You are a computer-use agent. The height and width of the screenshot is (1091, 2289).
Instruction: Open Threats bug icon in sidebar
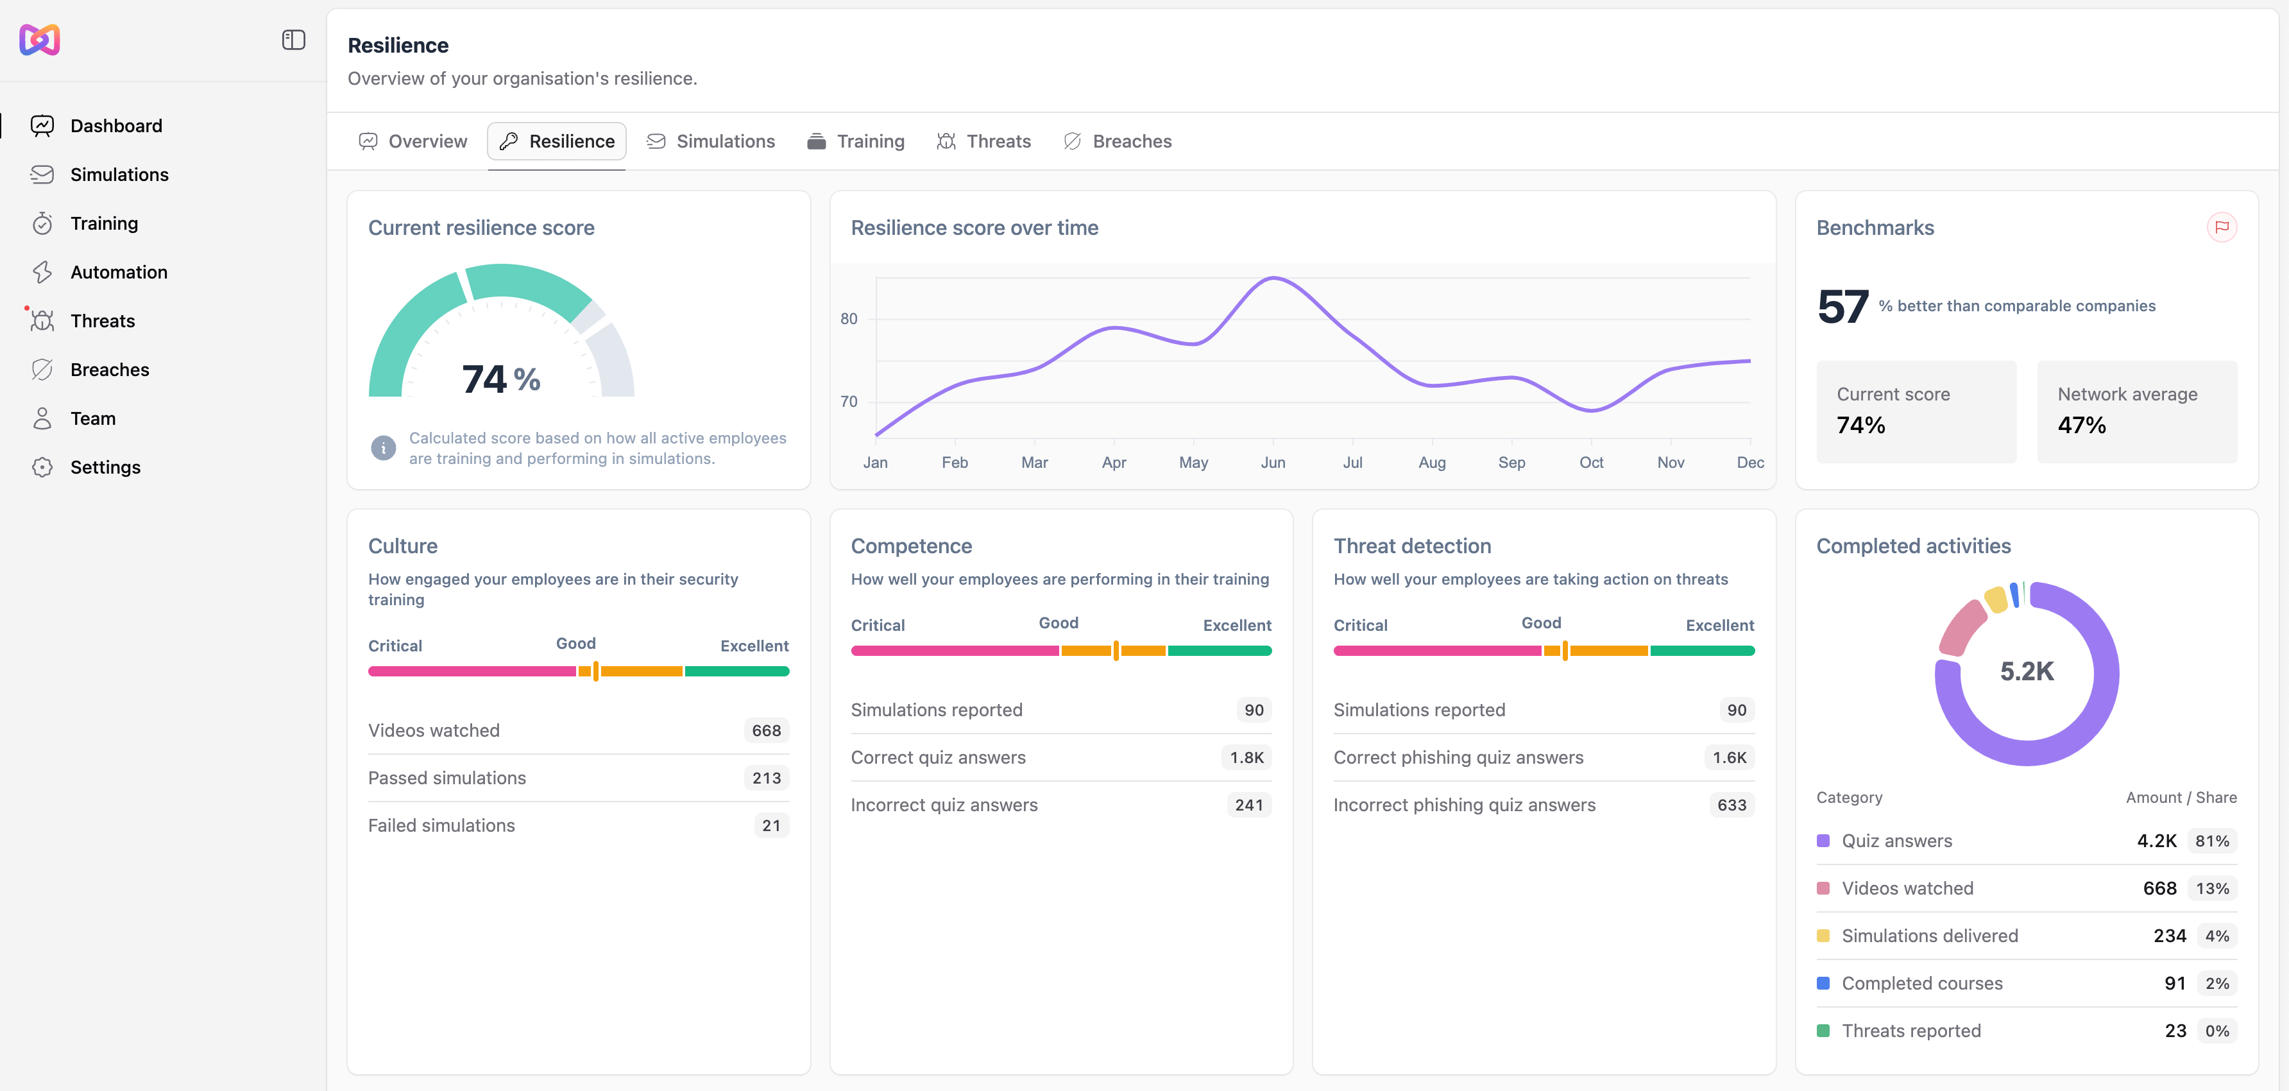click(42, 321)
